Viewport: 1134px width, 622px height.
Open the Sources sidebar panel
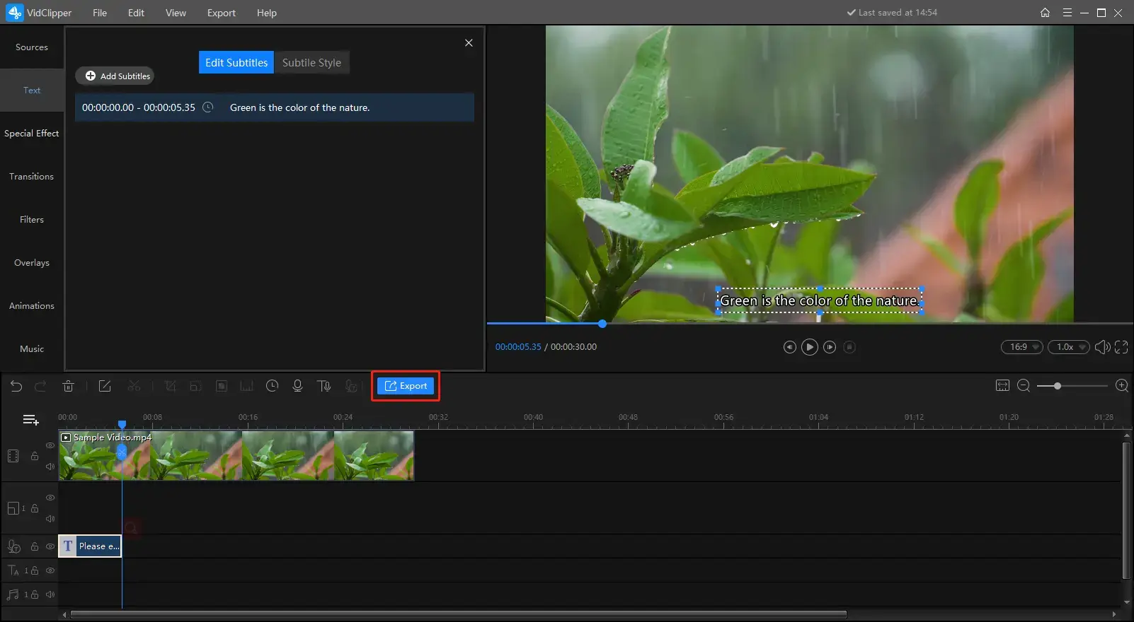[x=32, y=47]
